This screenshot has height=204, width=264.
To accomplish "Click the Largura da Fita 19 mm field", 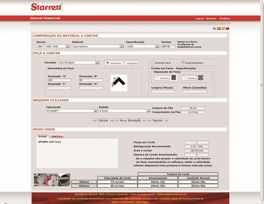I will (193, 108).
